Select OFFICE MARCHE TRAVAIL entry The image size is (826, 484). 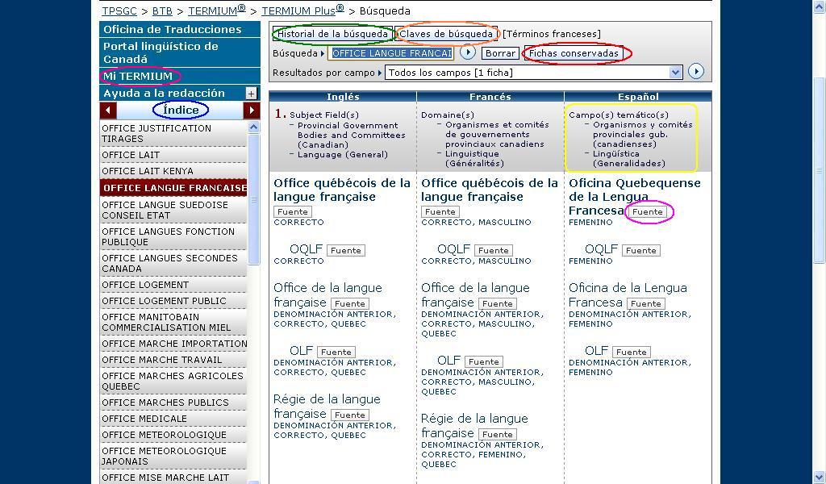point(173,361)
